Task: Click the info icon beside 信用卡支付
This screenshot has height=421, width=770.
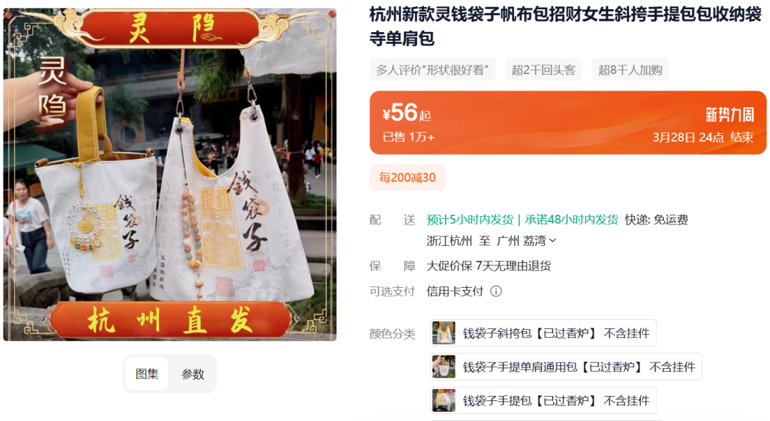Action: [x=496, y=291]
